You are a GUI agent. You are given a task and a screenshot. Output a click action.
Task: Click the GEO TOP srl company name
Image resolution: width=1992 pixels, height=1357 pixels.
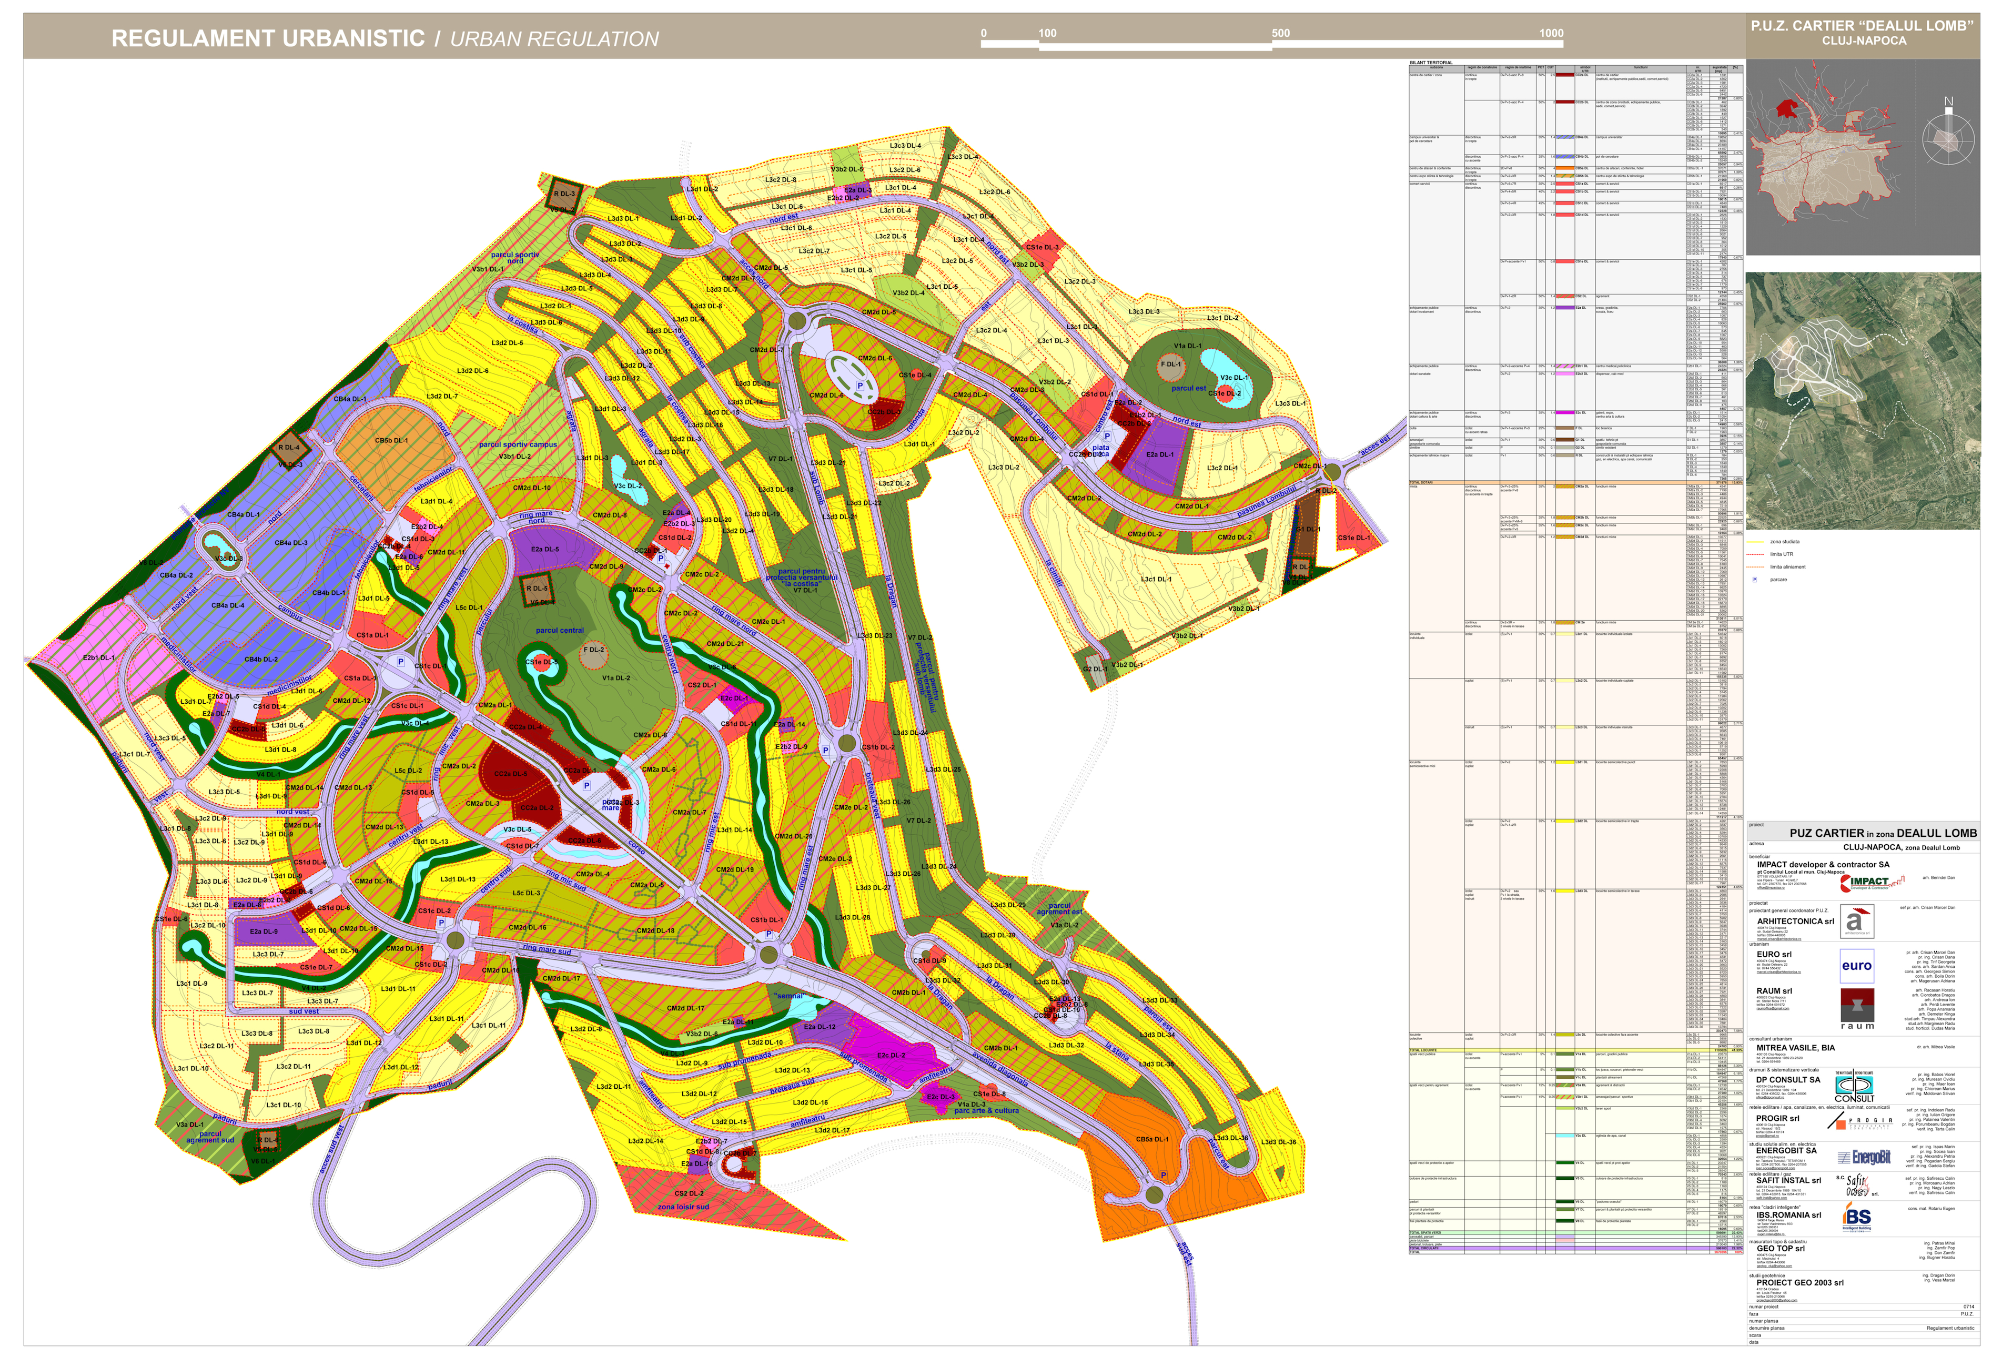click(1781, 1249)
